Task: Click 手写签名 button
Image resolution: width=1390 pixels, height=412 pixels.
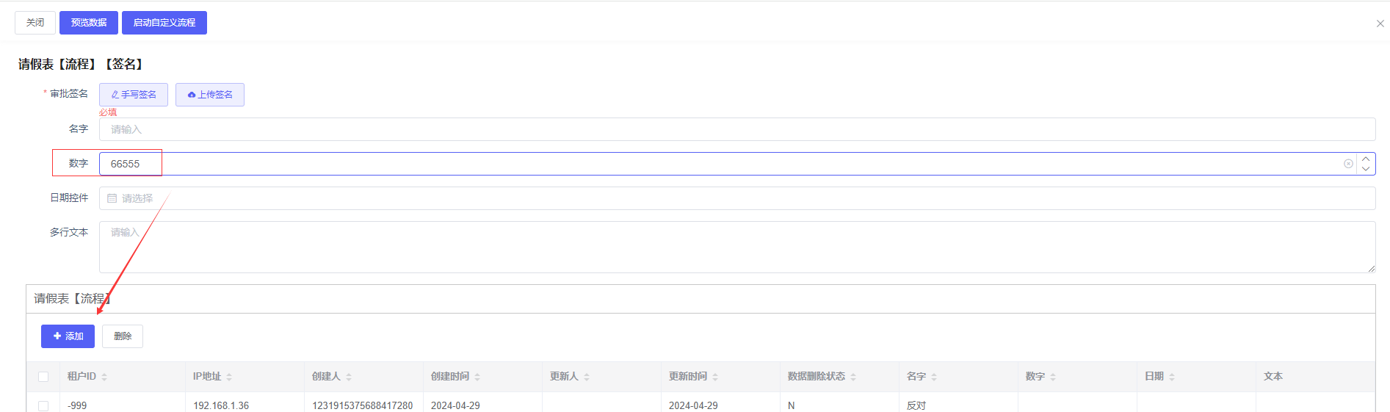Action: [x=134, y=95]
